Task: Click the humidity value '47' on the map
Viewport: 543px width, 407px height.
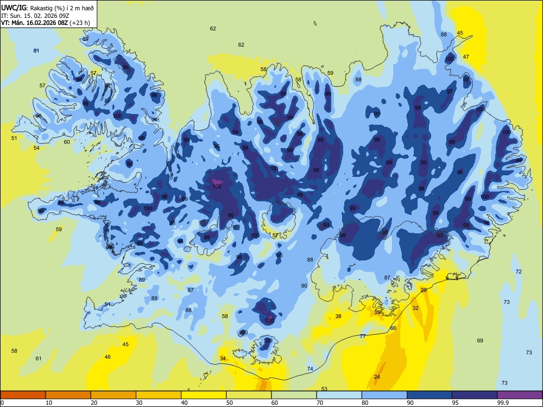Action: pos(466,57)
